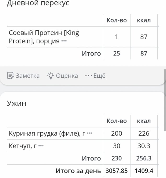Click the 226 kcal value for chicken
The height and width of the screenshot is (178, 166).
pyautogui.click(x=144, y=133)
